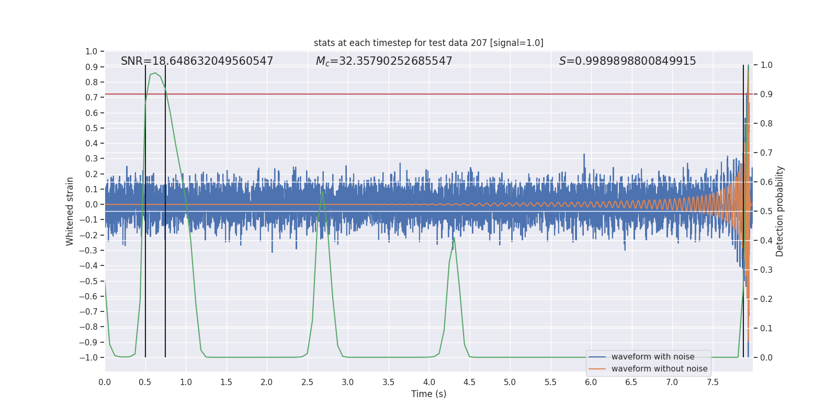837x418 pixels.
Task: Click the 'Detection probability' right axis label
Action: (x=779, y=211)
